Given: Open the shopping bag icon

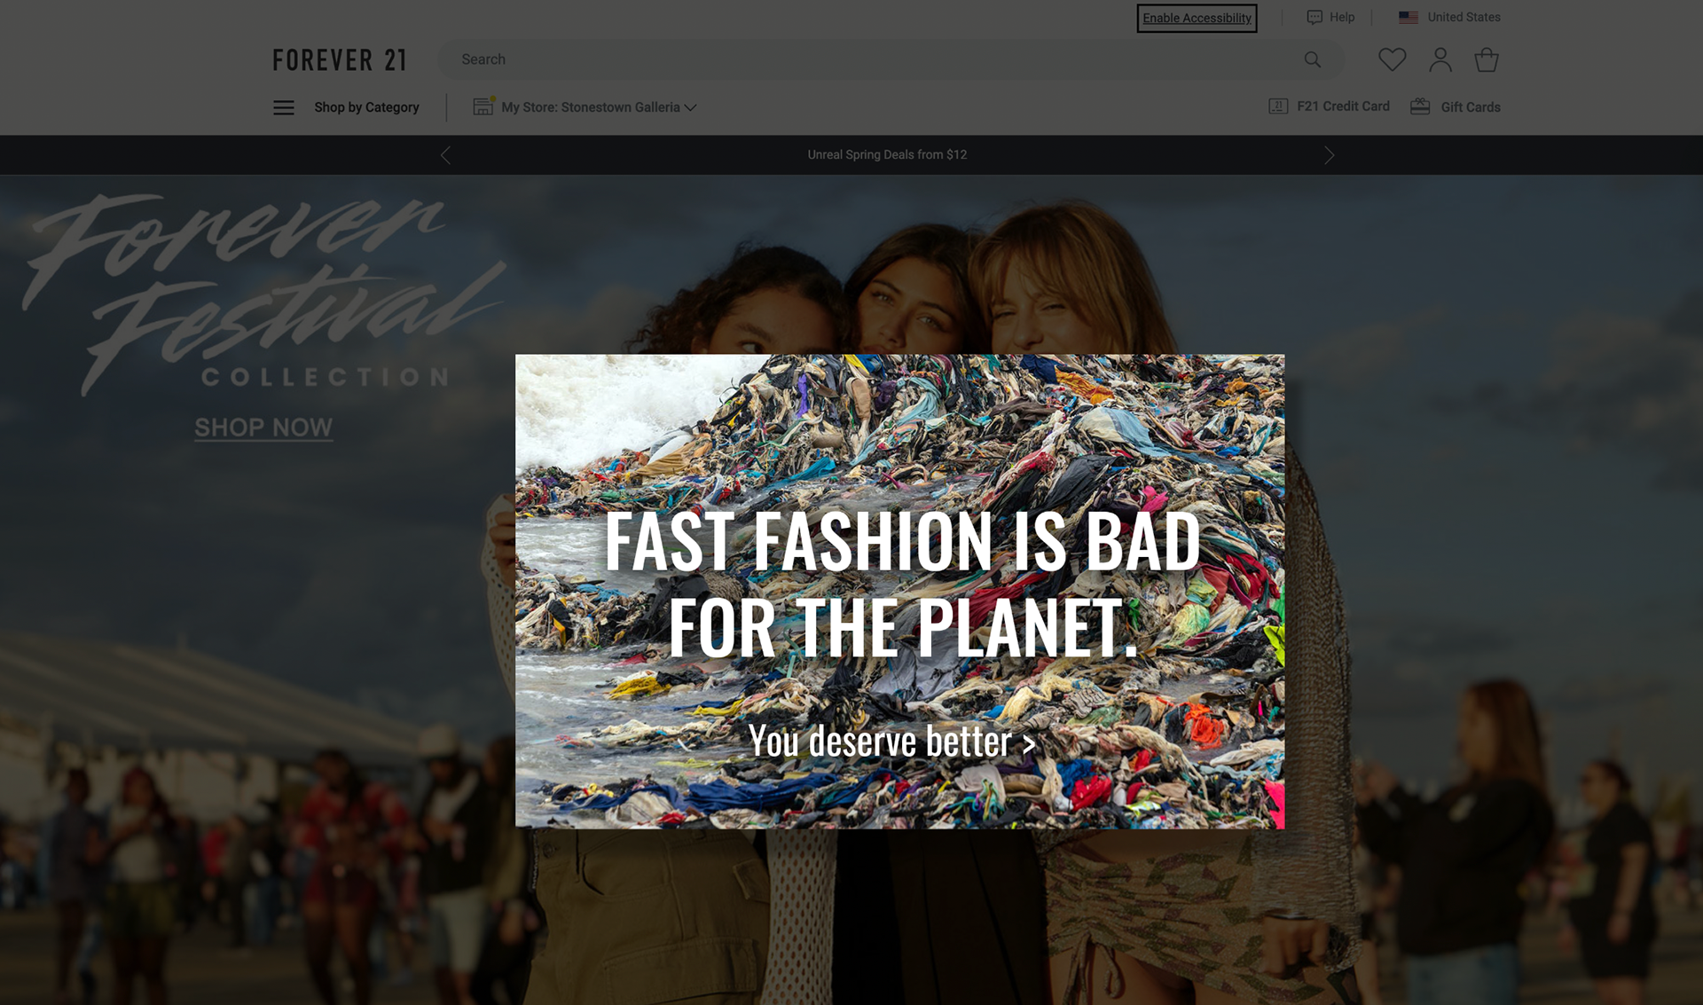Looking at the screenshot, I should pos(1487,59).
